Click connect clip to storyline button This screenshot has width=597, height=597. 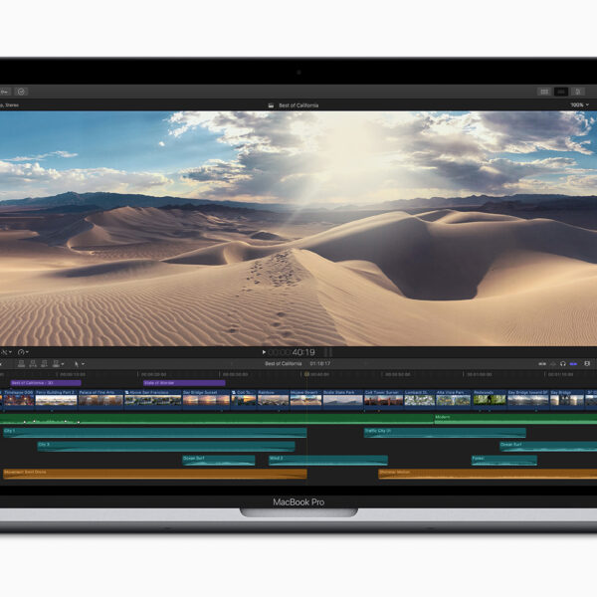[x=21, y=364]
